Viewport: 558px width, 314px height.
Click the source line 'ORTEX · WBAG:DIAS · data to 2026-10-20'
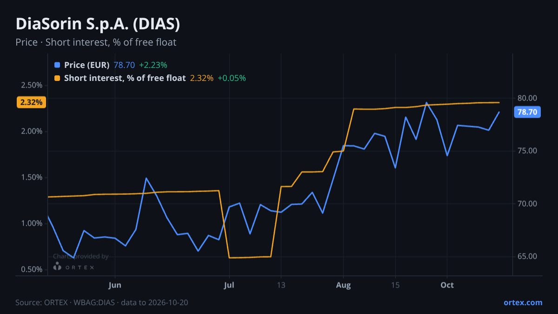click(x=102, y=302)
